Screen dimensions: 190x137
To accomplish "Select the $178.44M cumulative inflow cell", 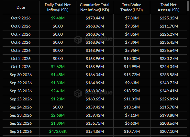I will 95,18.
